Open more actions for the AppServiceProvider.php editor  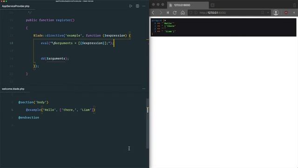coord(144,6)
